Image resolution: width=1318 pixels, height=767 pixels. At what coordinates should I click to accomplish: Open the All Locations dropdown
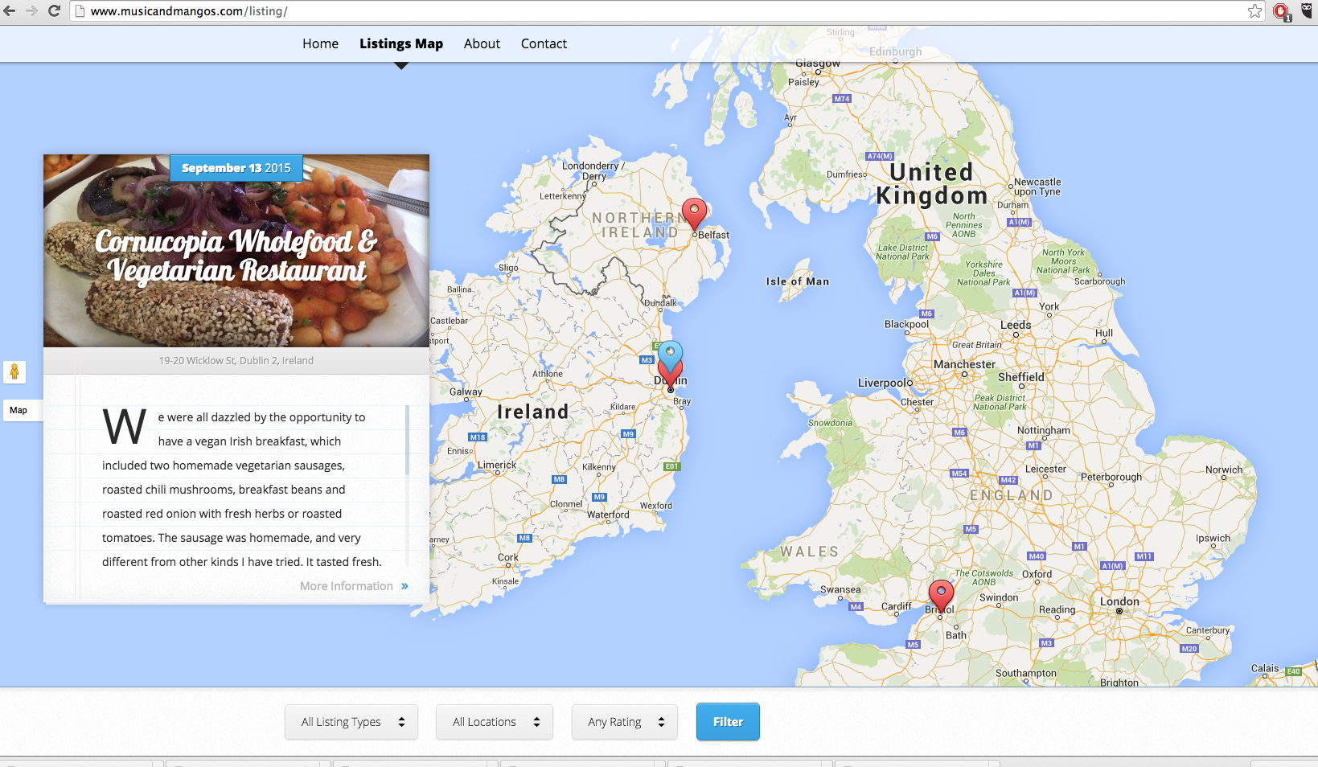pyautogui.click(x=495, y=722)
